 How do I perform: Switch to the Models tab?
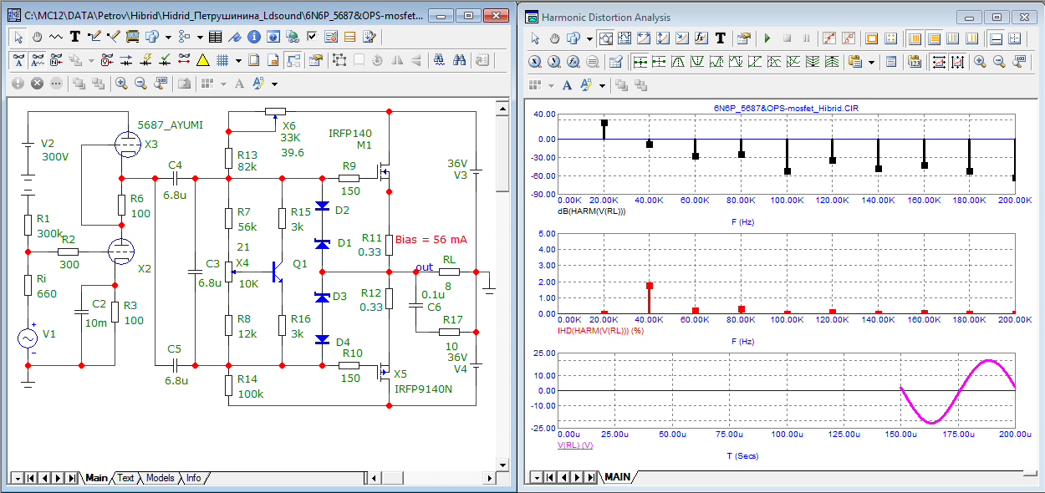coord(160,478)
